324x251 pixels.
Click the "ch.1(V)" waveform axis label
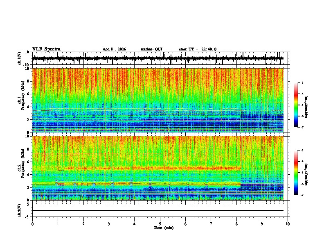tap(20, 58)
